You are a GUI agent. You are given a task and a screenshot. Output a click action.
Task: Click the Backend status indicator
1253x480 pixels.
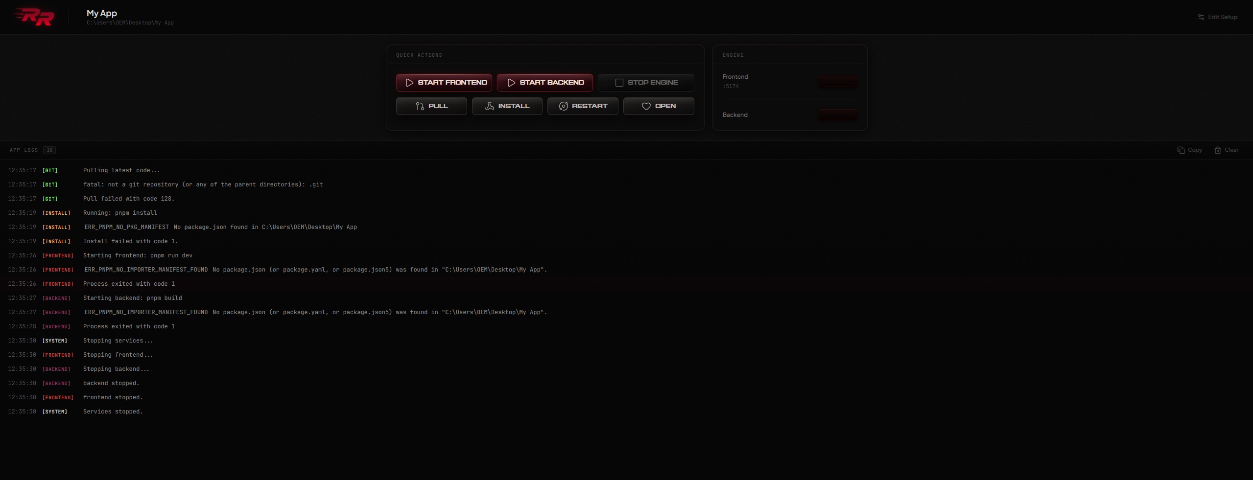pyautogui.click(x=838, y=115)
